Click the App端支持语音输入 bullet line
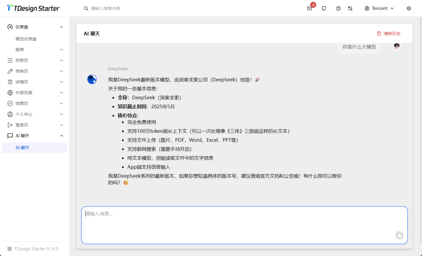Screen dimensions: 422x256 click(149, 167)
